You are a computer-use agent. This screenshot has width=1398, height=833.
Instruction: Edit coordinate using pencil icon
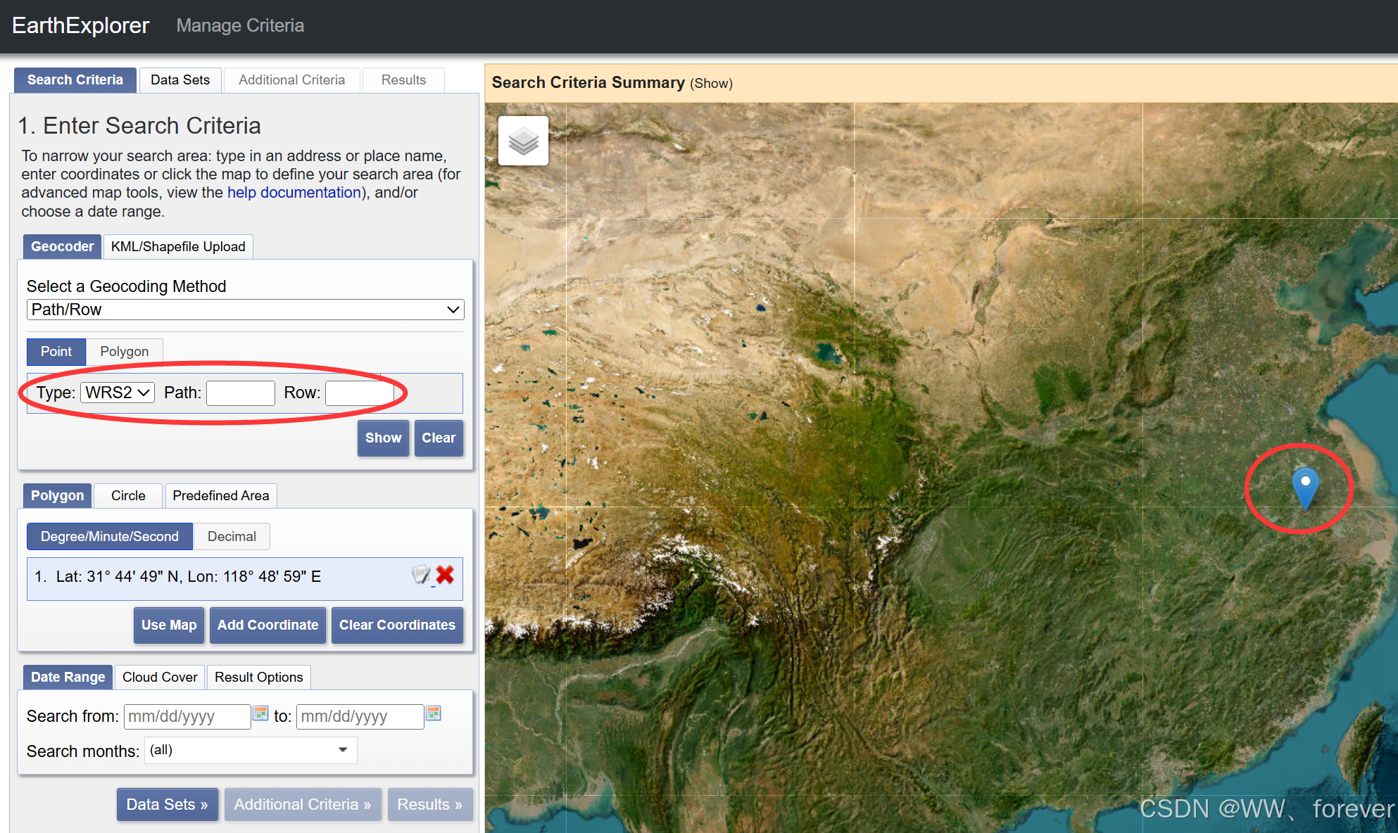point(421,576)
